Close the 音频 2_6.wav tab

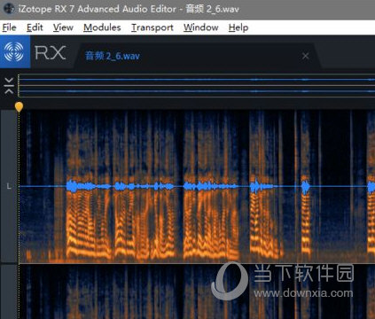[x=306, y=56]
